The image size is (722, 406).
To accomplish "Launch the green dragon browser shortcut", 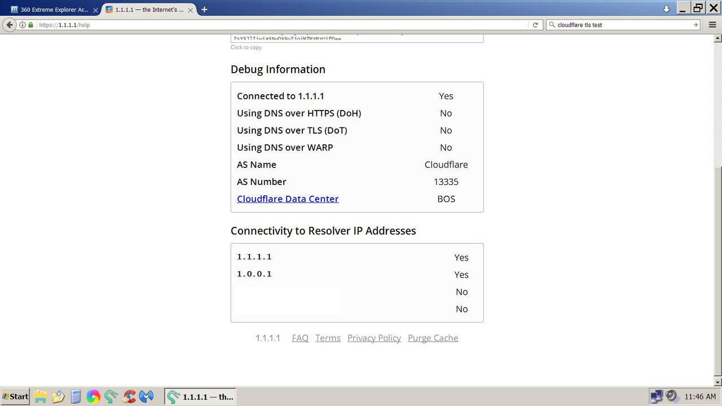I will pyautogui.click(x=111, y=396).
